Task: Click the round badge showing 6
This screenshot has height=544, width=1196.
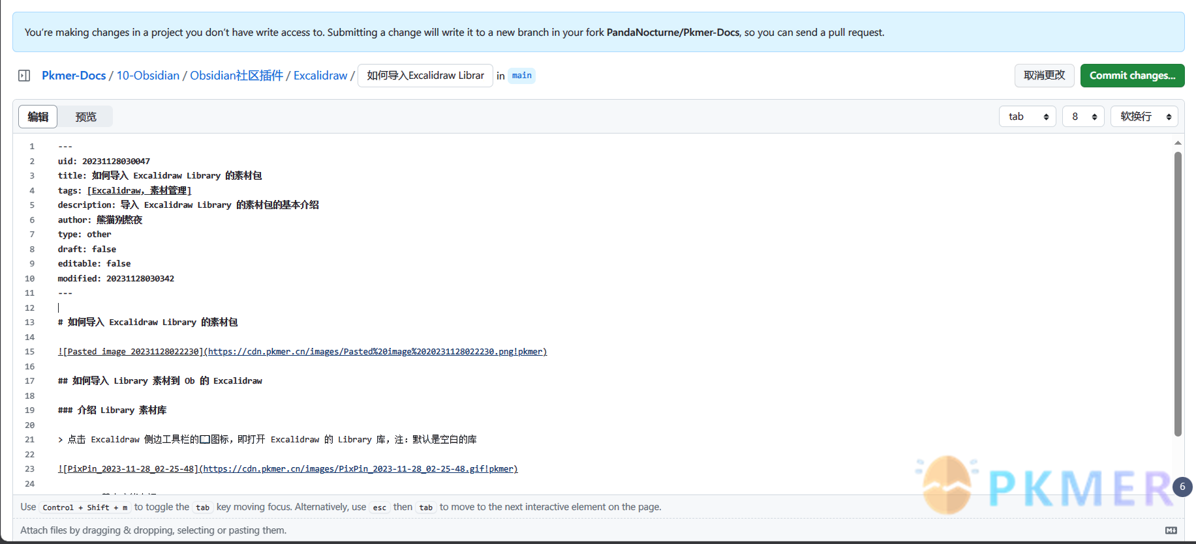Action: point(1182,487)
